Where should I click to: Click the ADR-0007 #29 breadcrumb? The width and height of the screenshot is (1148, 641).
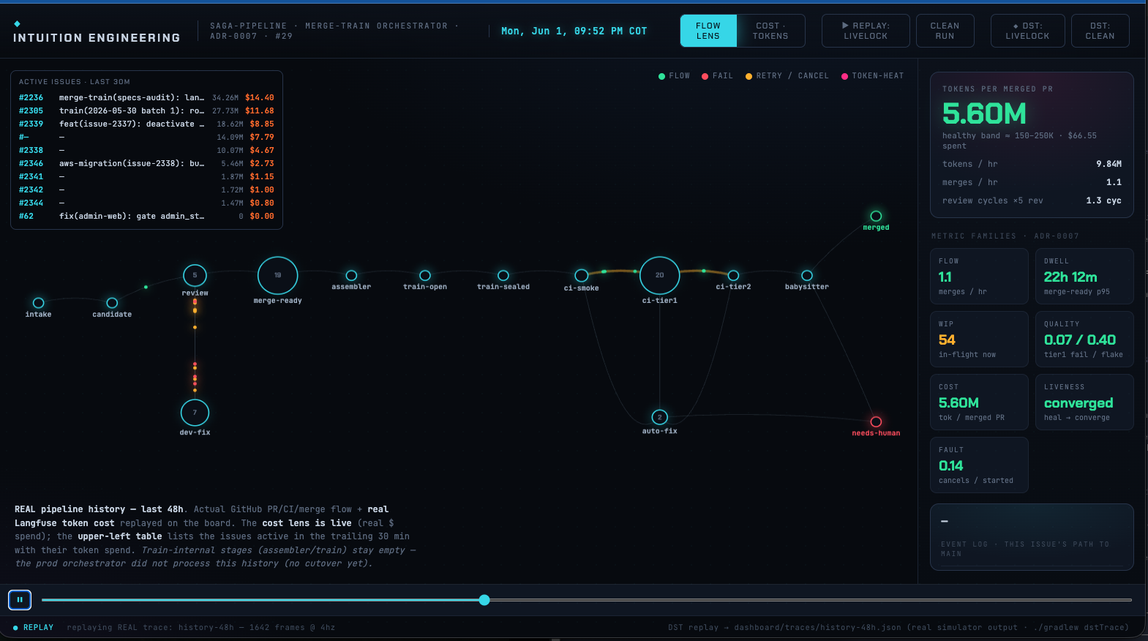[251, 36]
